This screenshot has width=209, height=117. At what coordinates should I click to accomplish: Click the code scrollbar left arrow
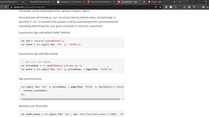20,99
